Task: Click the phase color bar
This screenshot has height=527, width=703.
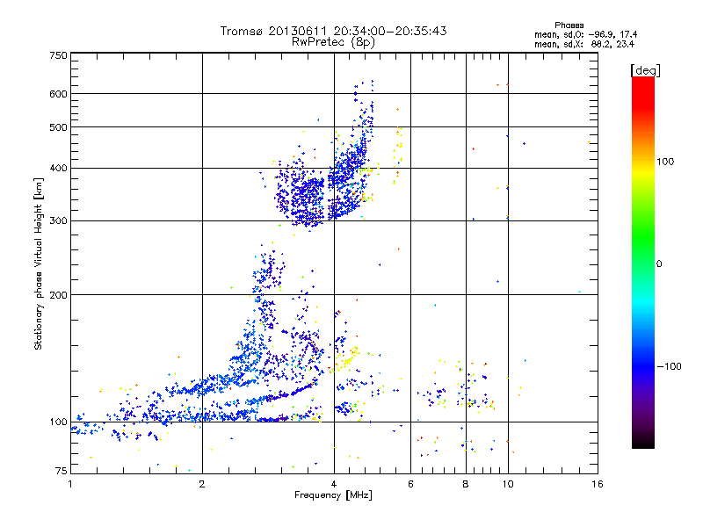Action: (x=643, y=262)
